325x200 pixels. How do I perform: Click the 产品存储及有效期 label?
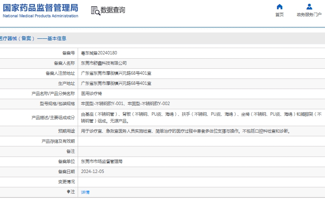58,141
